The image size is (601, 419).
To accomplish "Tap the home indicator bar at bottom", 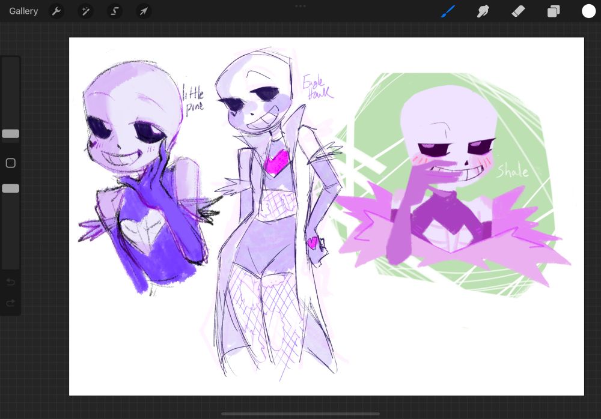I will [x=300, y=414].
